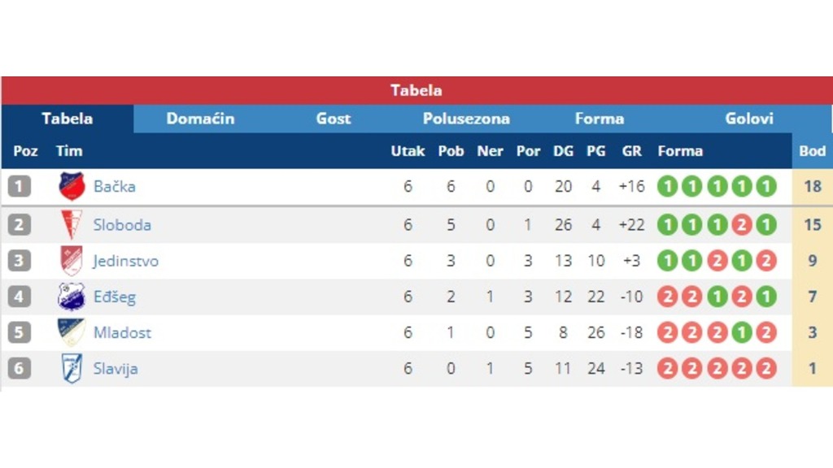Viewport: 833px width, 468px height.
Task: Click the Bačka team crest icon
Action: point(72,186)
